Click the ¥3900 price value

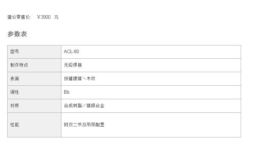click(x=44, y=17)
